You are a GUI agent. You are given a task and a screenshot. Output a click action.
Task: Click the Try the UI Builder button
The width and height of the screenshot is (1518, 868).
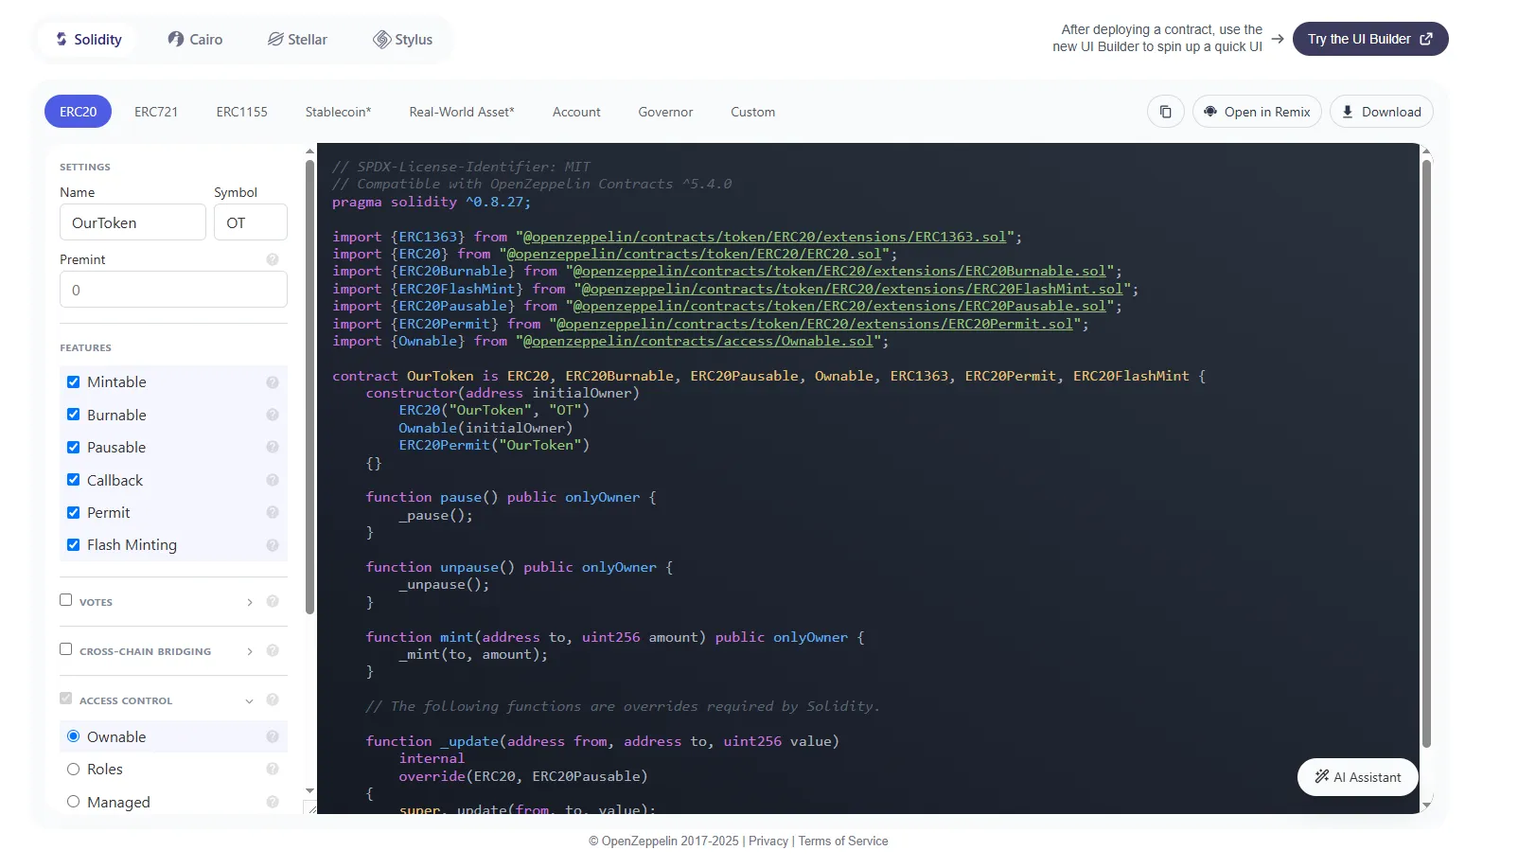pyautogui.click(x=1369, y=39)
